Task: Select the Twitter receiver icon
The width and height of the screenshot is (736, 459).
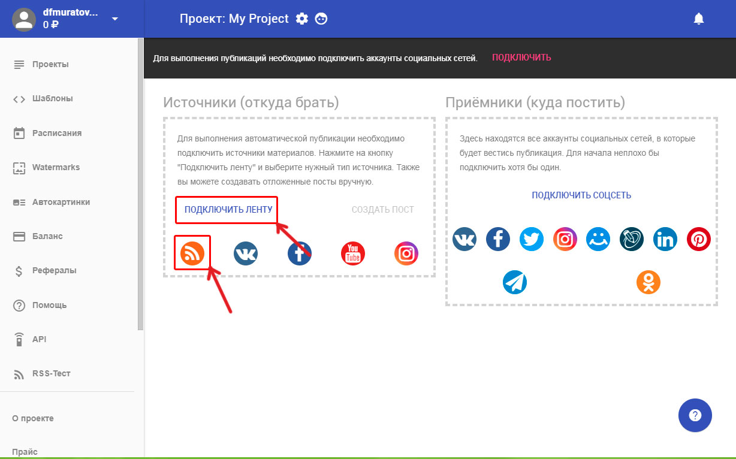Action: [531, 239]
